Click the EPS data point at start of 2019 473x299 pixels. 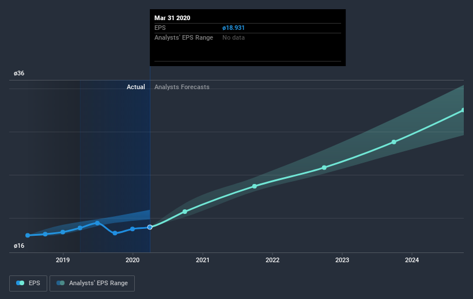click(63, 232)
